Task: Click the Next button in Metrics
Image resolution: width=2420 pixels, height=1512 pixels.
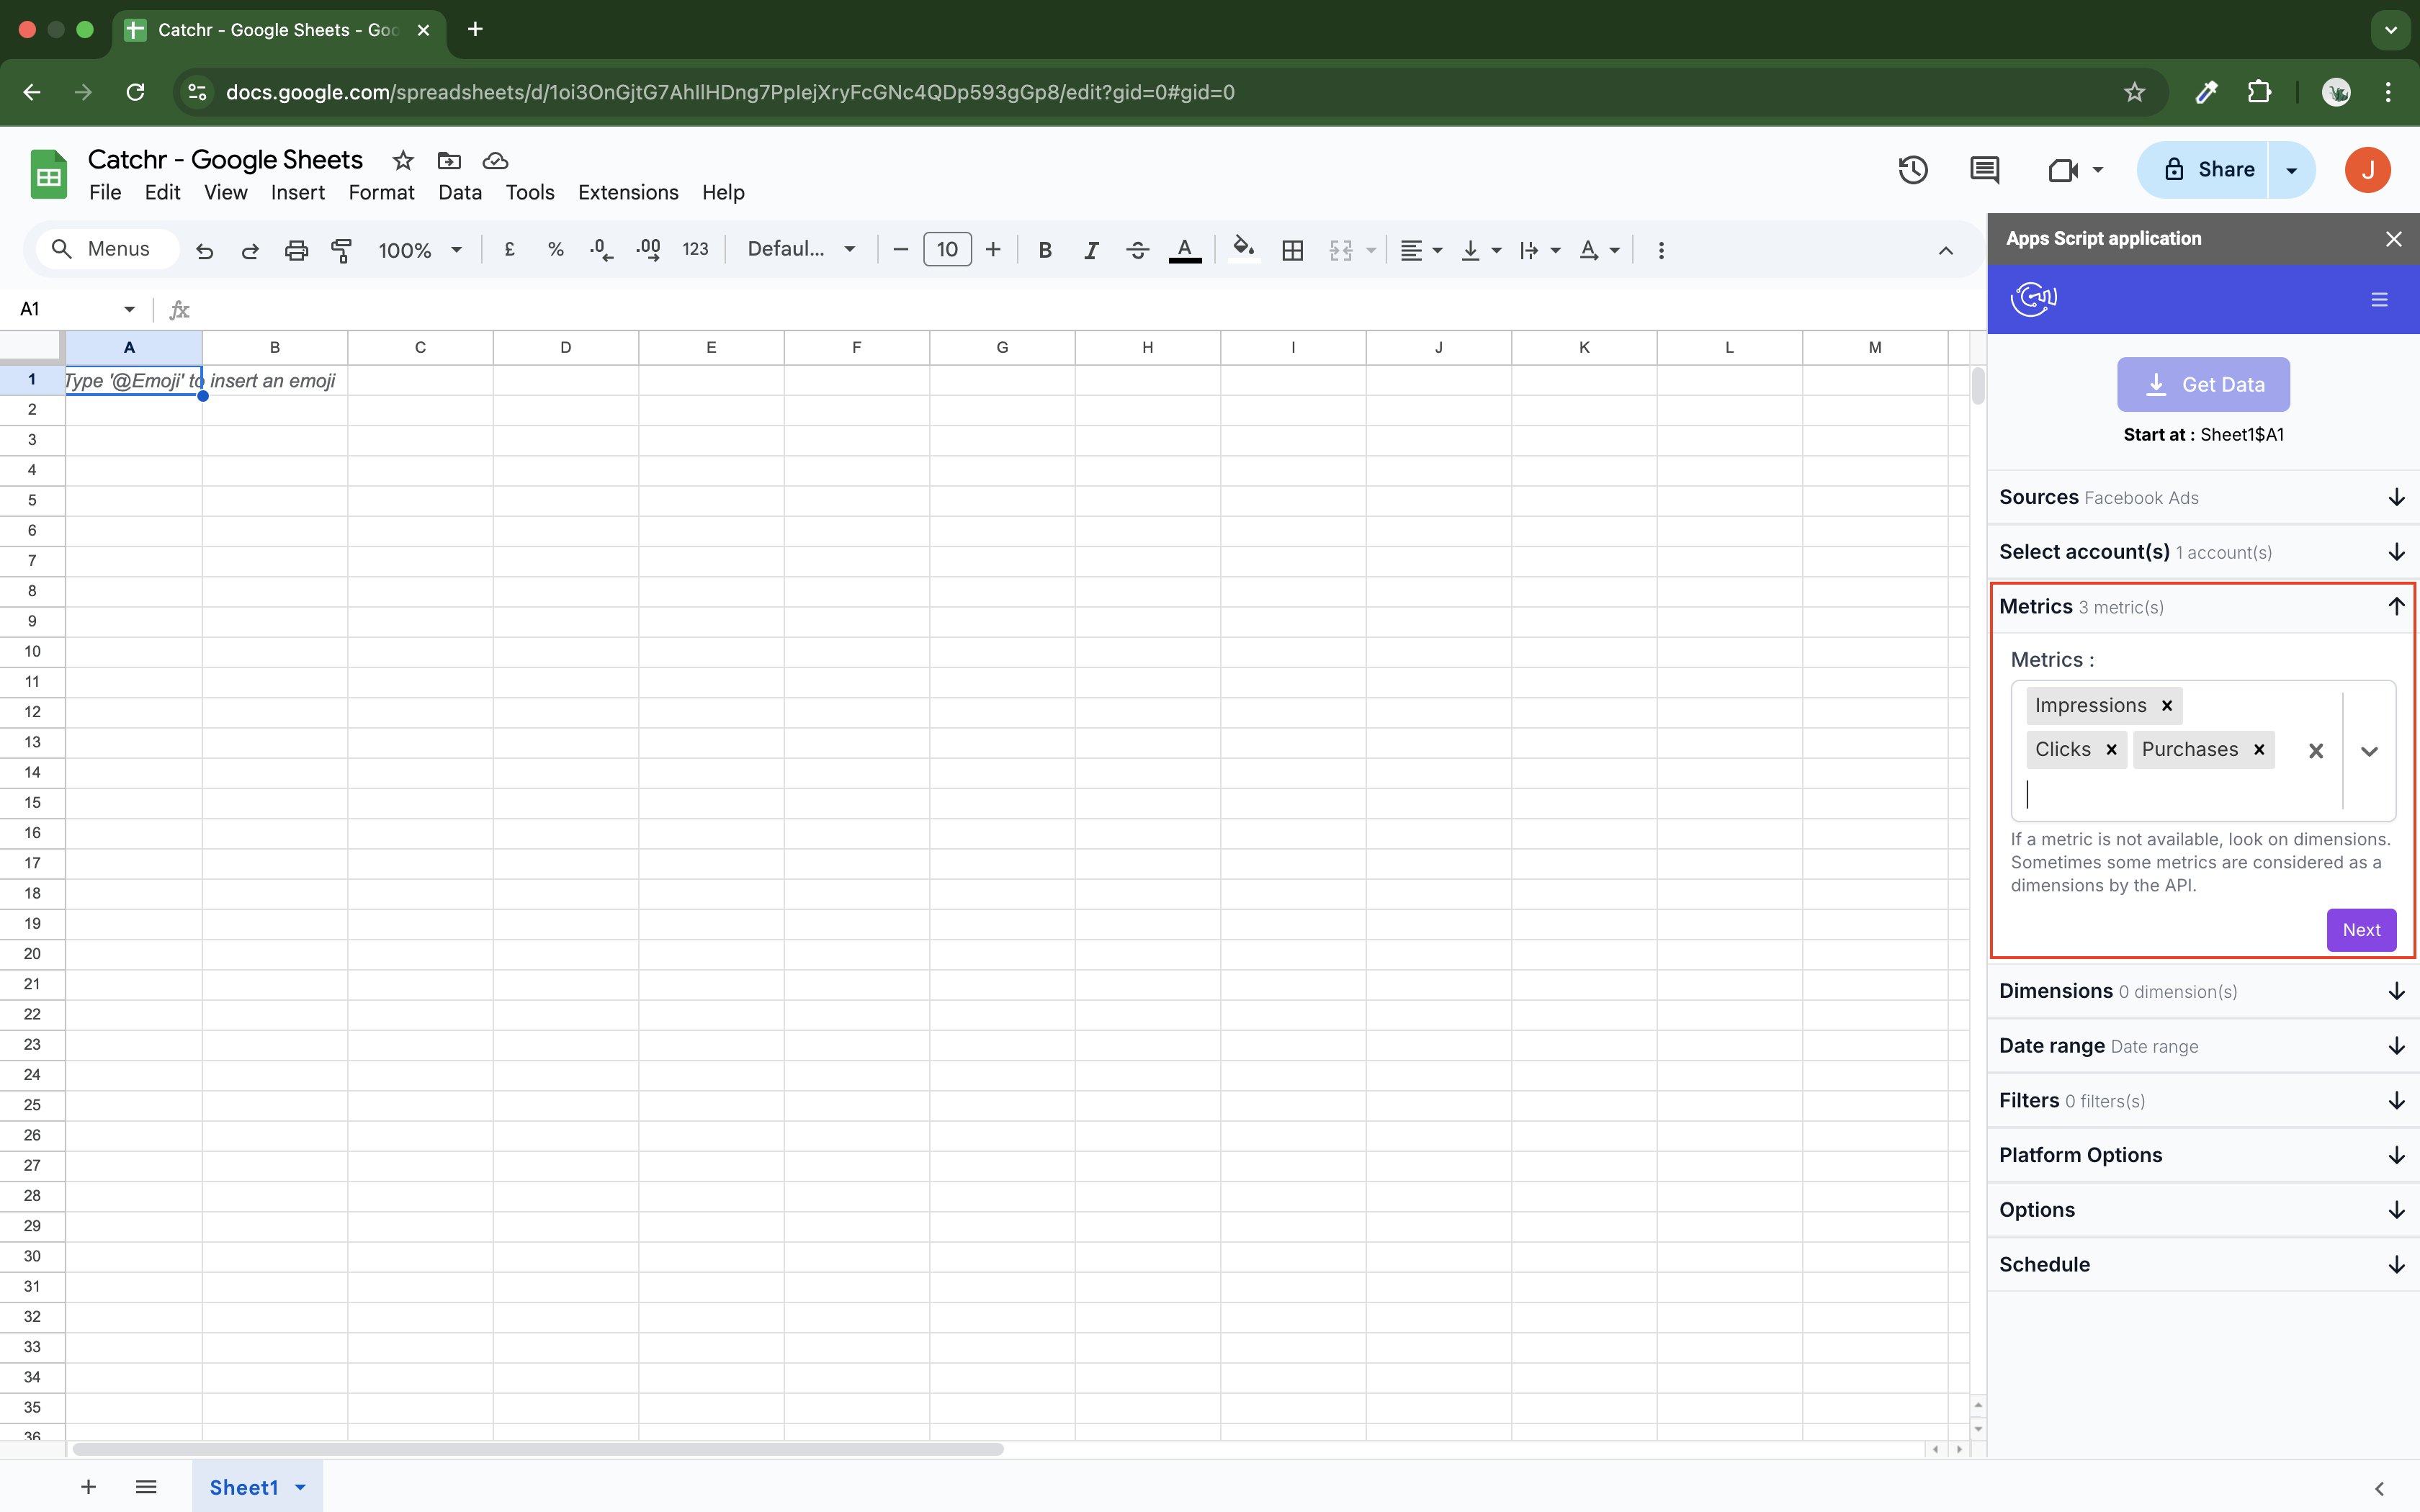Action: [x=2361, y=930]
